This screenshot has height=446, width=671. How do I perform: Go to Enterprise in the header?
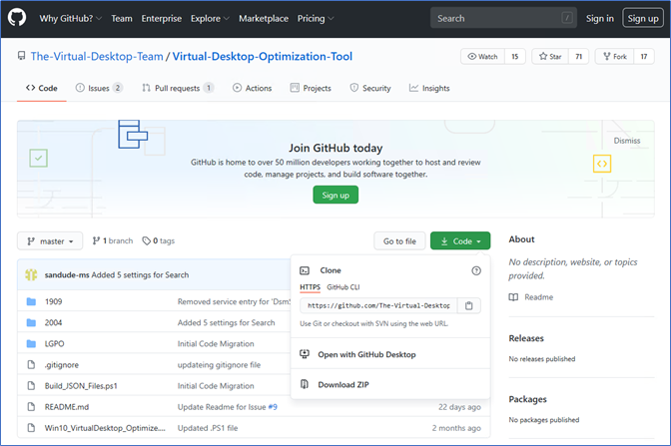coord(162,18)
